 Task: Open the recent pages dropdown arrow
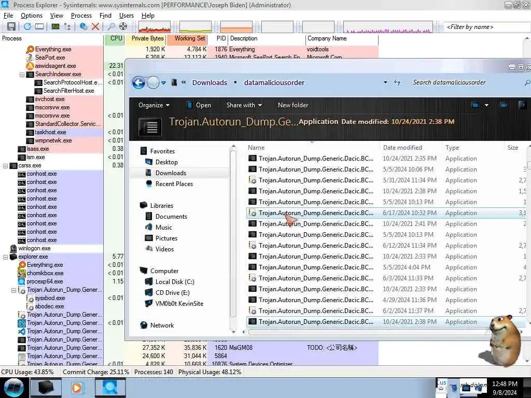coord(163,82)
